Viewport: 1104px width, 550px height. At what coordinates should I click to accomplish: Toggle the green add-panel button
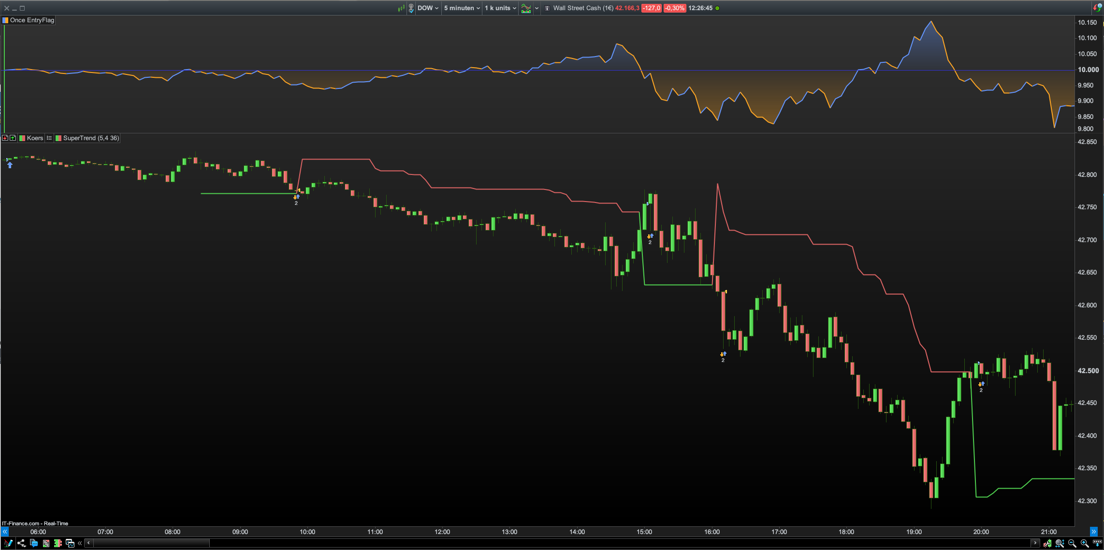tap(13, 138)
